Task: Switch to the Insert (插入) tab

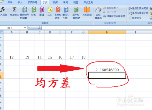Action: click(x=20, y=2)
